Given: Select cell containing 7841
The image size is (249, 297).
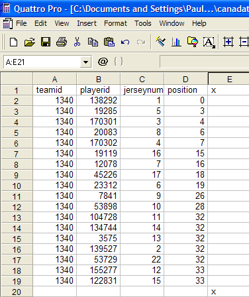Looking at the screenshot, I should [99, 196].
